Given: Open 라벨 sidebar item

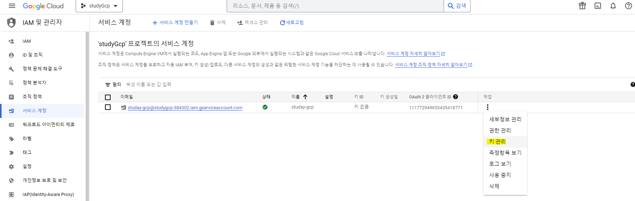Looking at the screenshot, I should coord(42,138).
